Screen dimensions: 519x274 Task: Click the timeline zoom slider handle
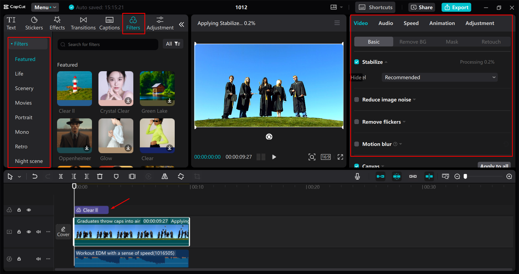point(465,176)
